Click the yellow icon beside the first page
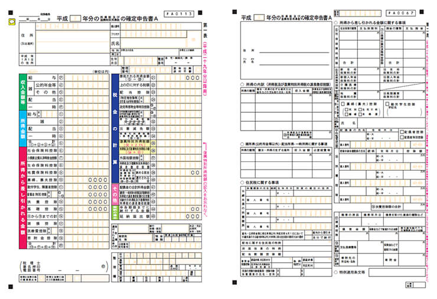The image size is (437, 299). click(x=11, y=22)
